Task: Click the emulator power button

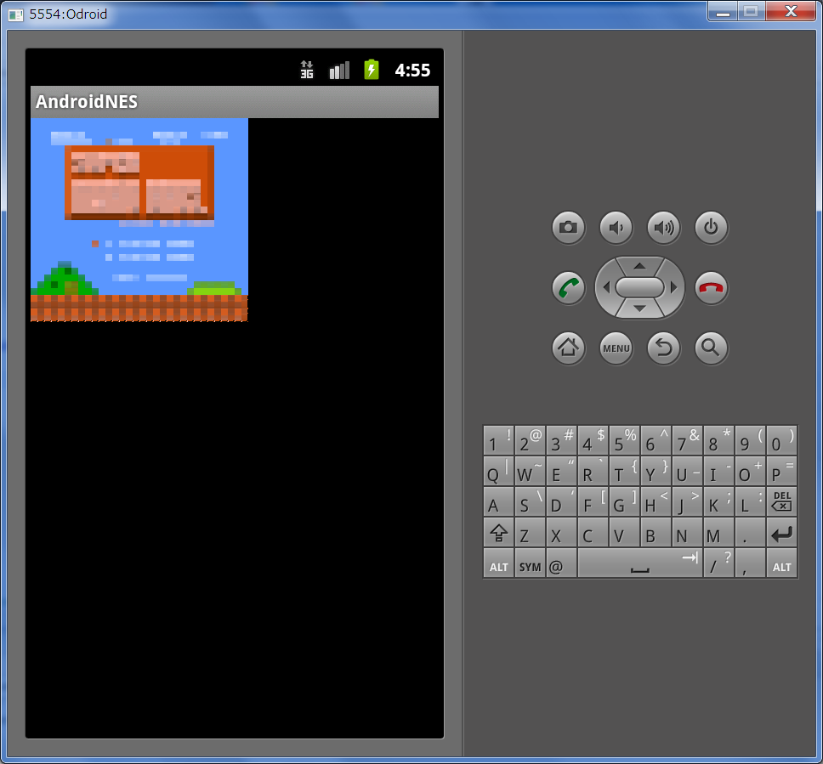Action: (x=711, y=227)
